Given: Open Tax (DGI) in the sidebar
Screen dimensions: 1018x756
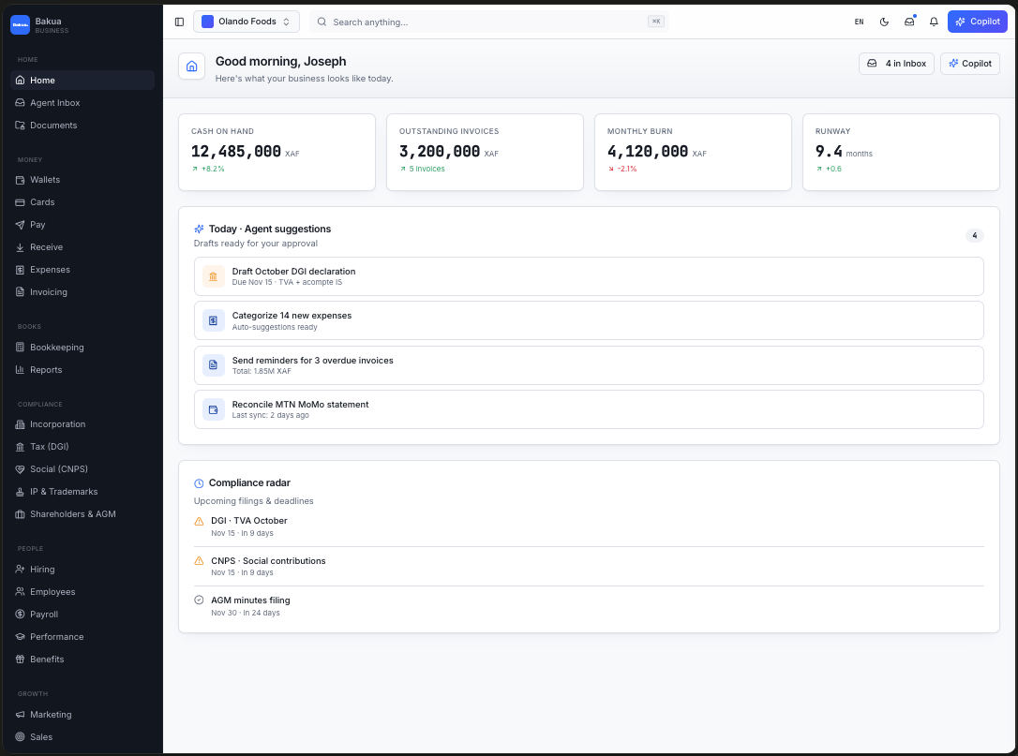Looking at the screenshot, I should point(82,447).
